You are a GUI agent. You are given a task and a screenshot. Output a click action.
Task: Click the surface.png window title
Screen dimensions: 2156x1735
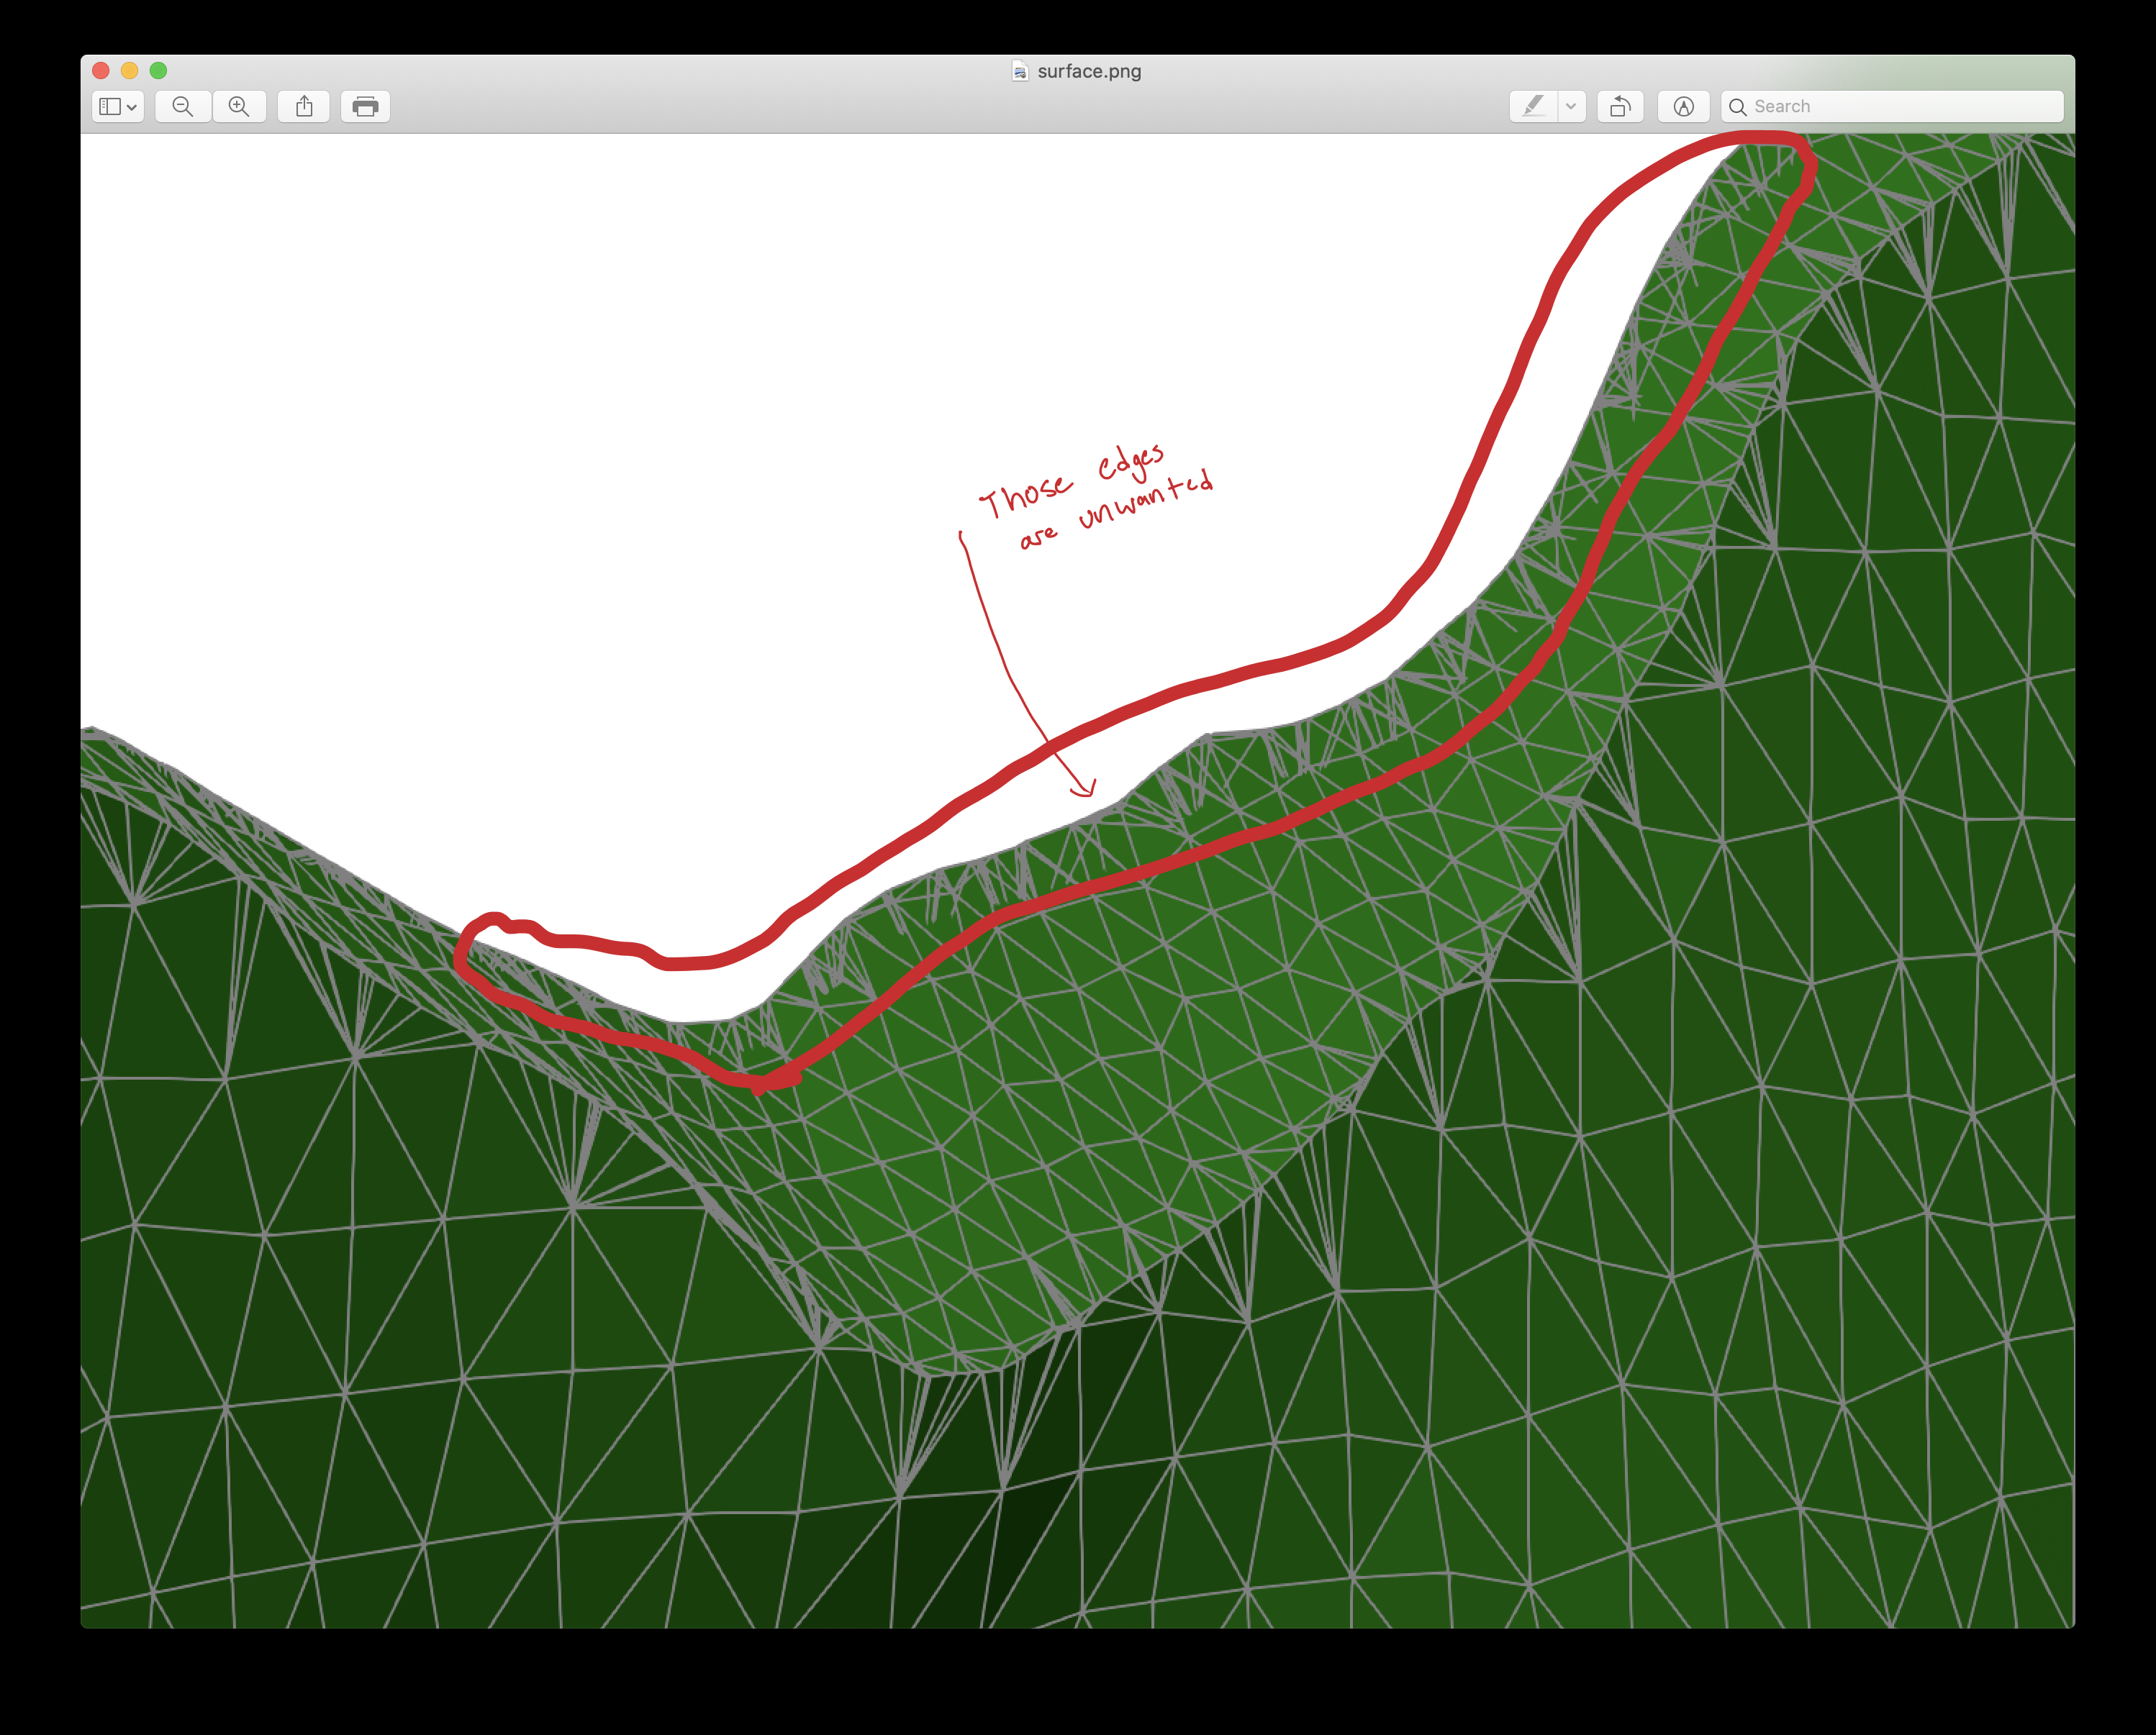(1089, 71)
